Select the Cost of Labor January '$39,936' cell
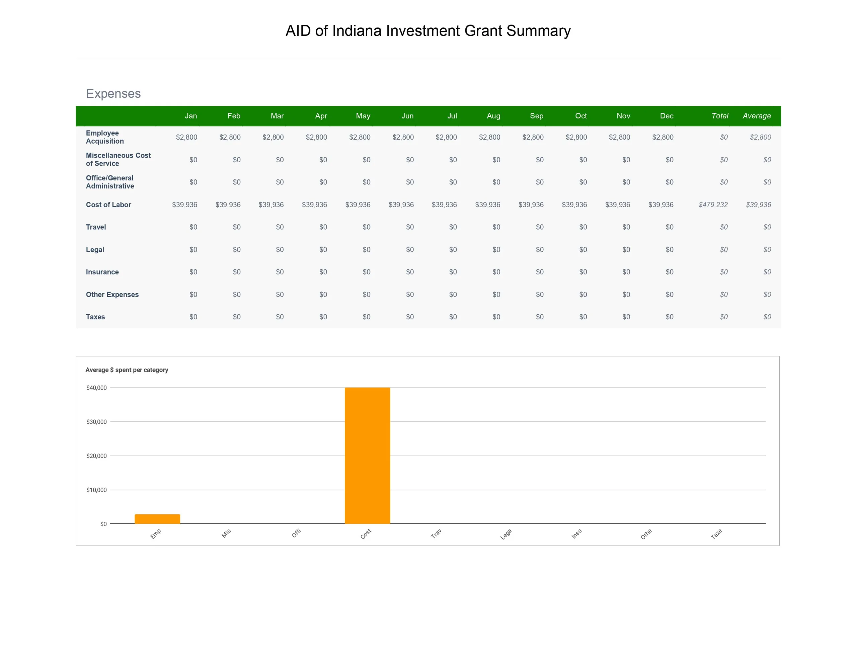Image resolution: width=857 pixels, height=662 pixels. pos(184,204)
